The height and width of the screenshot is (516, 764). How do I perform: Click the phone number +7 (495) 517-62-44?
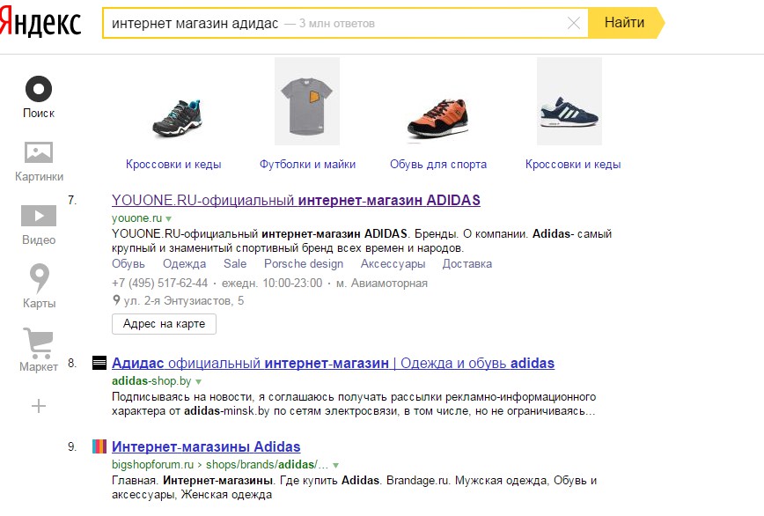[160, 283]
